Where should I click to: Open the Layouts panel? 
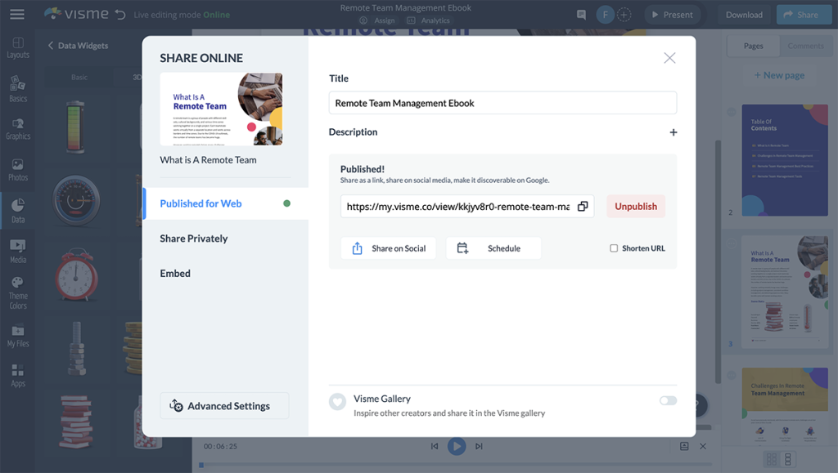click(17, 49)
